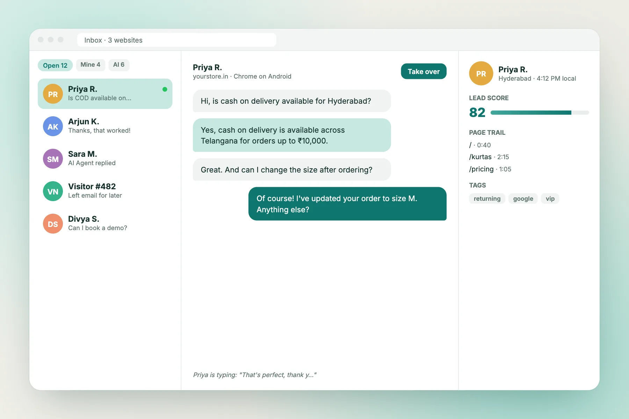
Task: Open the Divya S. conversation
Action: (x=105, y=223)
